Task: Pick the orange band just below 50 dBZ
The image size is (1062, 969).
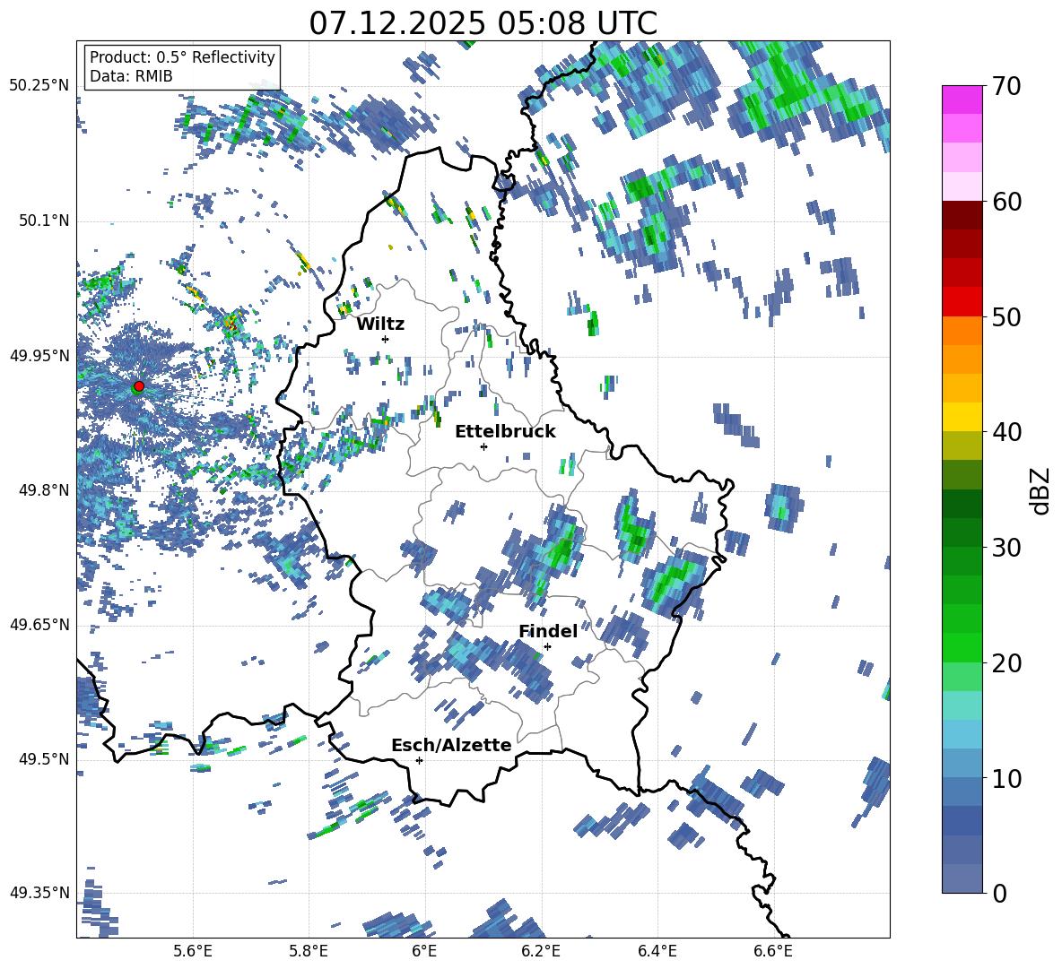Action: point(962,330)
